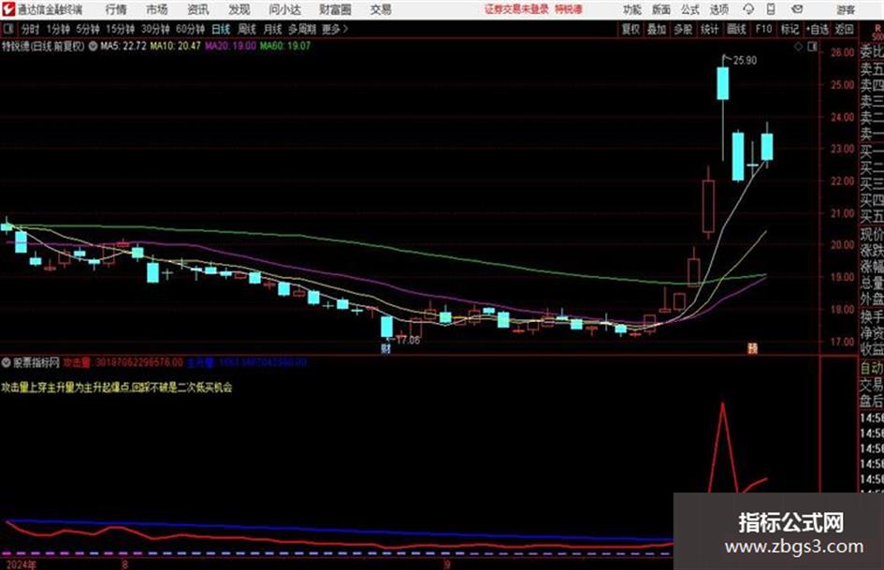Click the 特锐德 stock name in title bar
The width and height of the screenshot is (884, 570).
pyautogui.click(x=569, y=9)
